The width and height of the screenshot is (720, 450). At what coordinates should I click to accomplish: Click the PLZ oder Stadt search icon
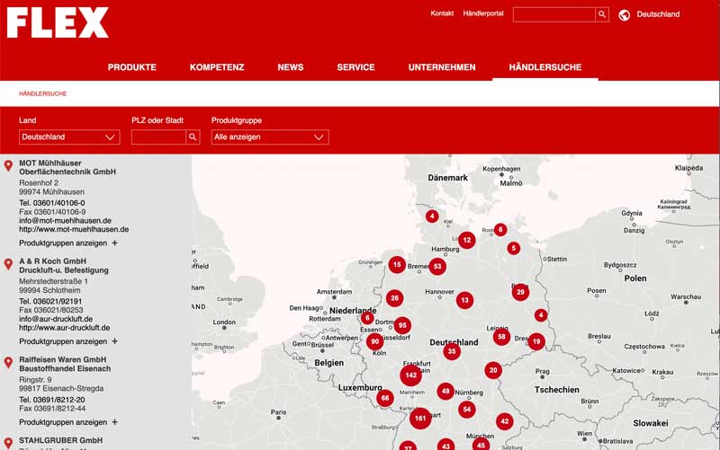tap(193, 137)
